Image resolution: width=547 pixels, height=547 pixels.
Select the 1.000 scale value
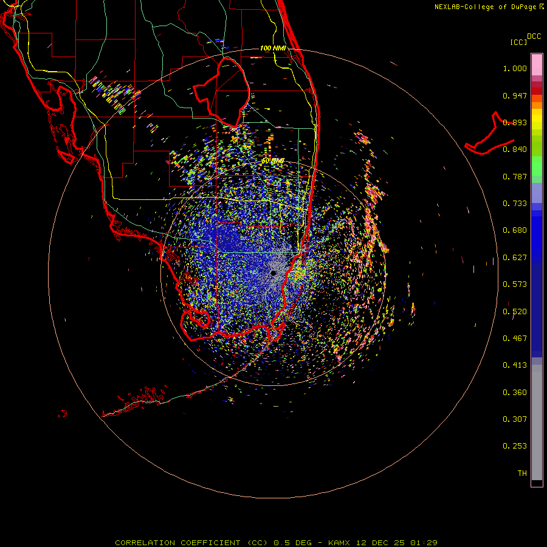tap(515, 68)
